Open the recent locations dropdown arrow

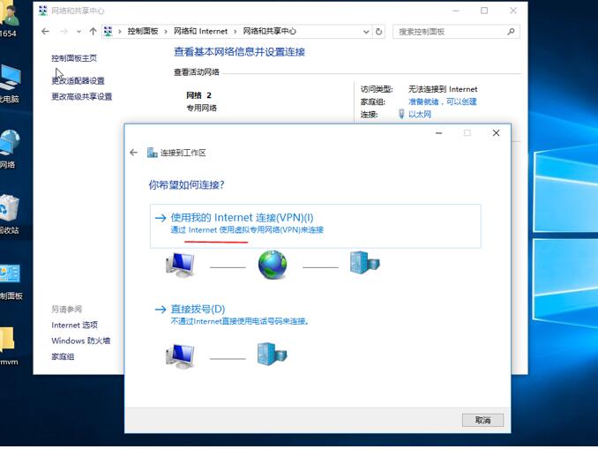tap(78, 32)
